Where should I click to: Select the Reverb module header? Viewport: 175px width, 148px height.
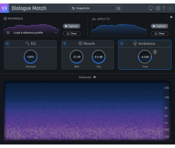tap(87, 44)
